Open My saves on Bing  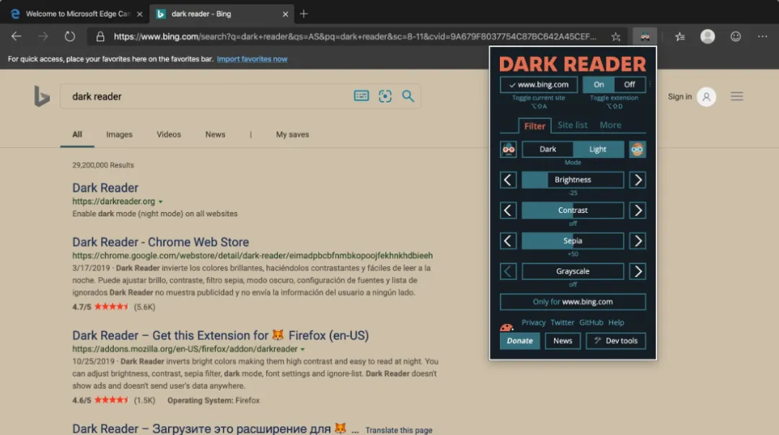[292, 134]
